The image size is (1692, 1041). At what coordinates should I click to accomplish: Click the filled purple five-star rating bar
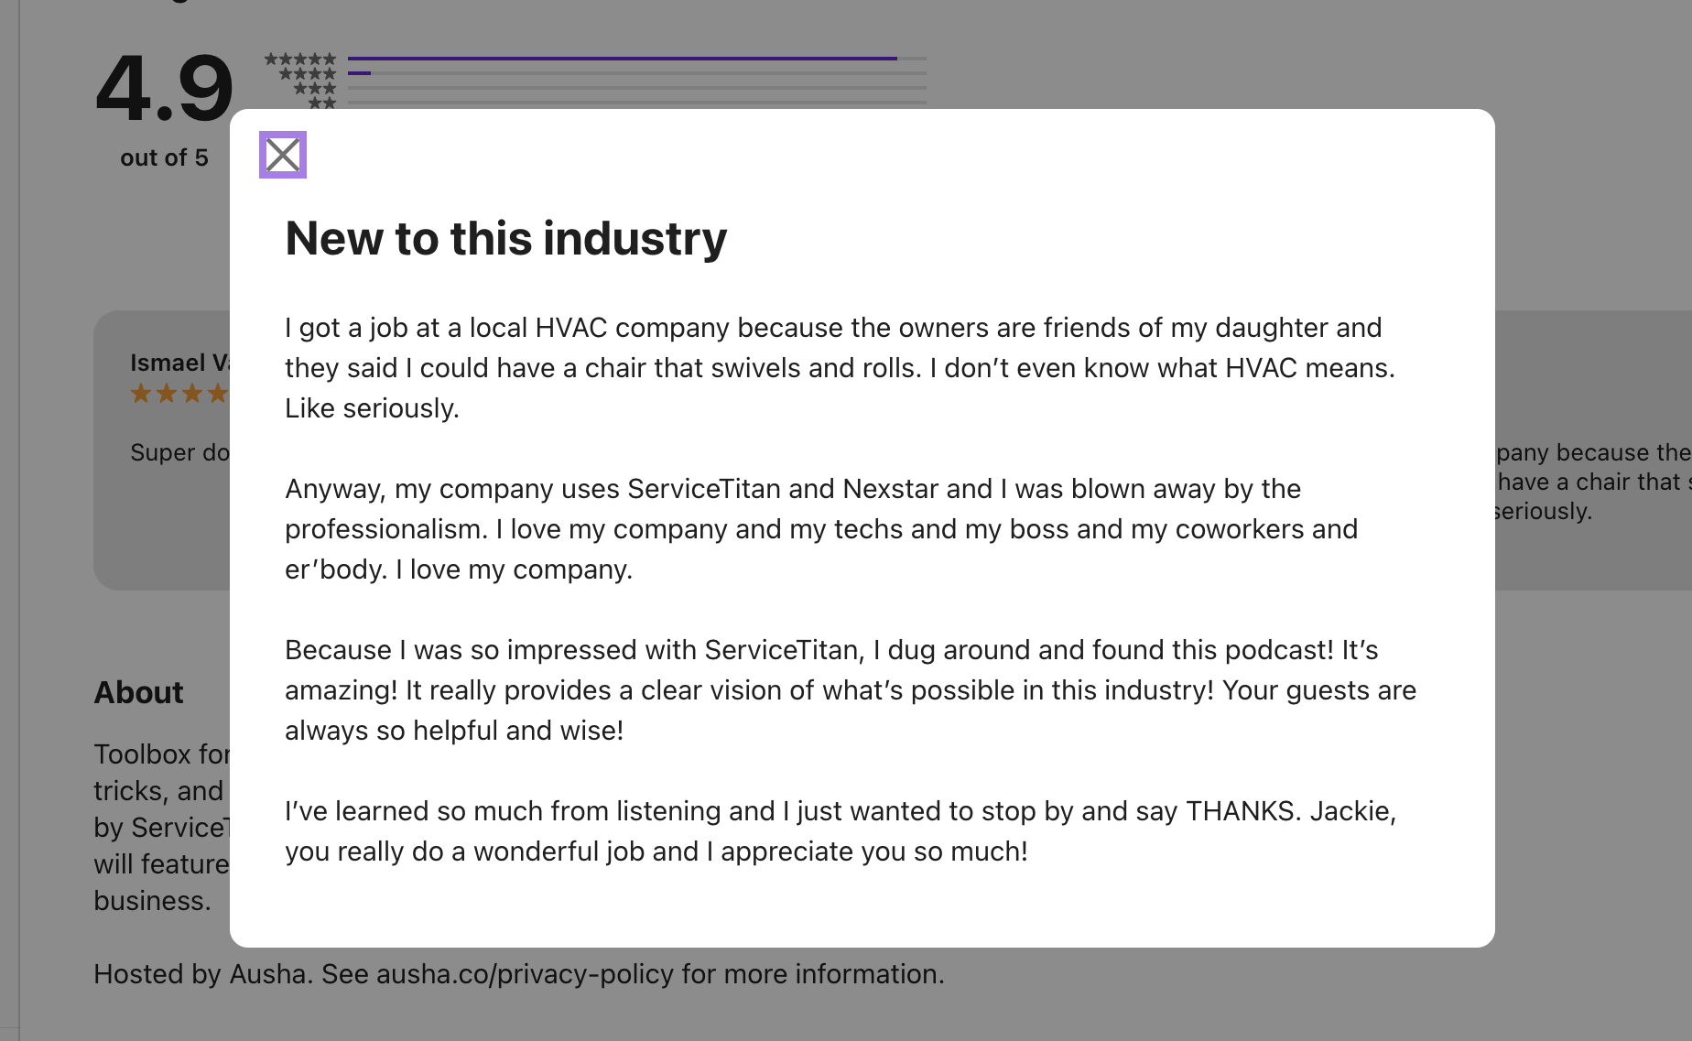point(623,57)
